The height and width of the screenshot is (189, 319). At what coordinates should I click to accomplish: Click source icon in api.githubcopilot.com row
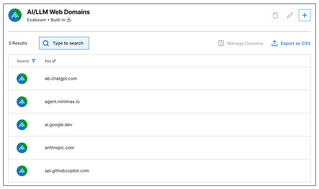[x=22, y=171]
